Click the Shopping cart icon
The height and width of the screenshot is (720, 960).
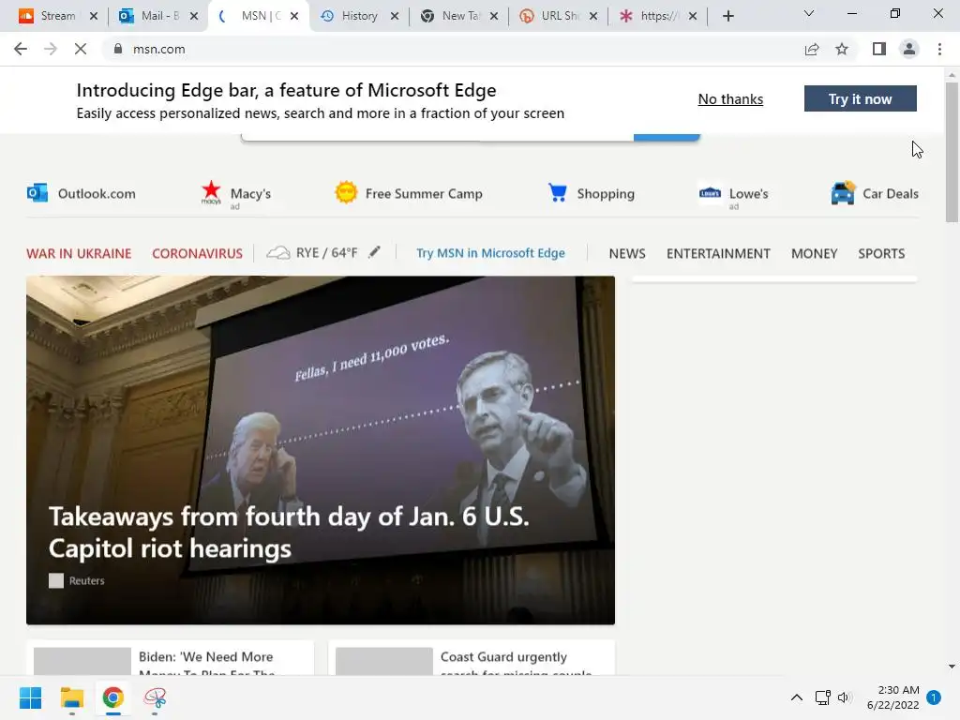pos(557,192)
